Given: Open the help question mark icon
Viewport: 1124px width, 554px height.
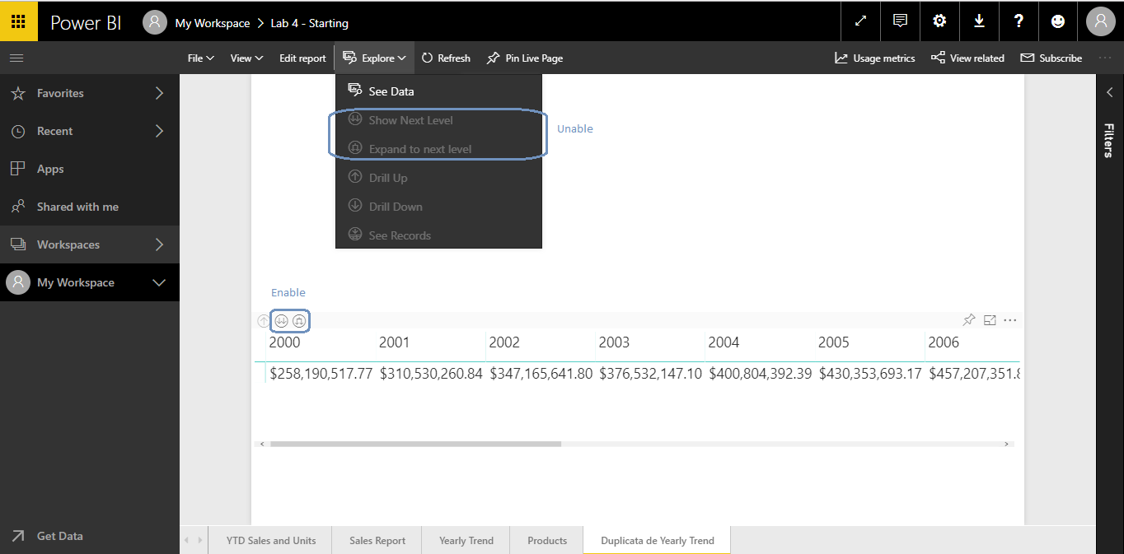Looking at the screenshot, I should point(1019,21).
